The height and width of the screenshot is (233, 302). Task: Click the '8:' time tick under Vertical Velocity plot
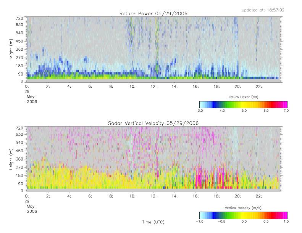(111, 196)
